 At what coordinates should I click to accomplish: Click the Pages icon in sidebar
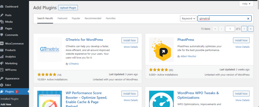pyautogui.click(x=2, y=28)
